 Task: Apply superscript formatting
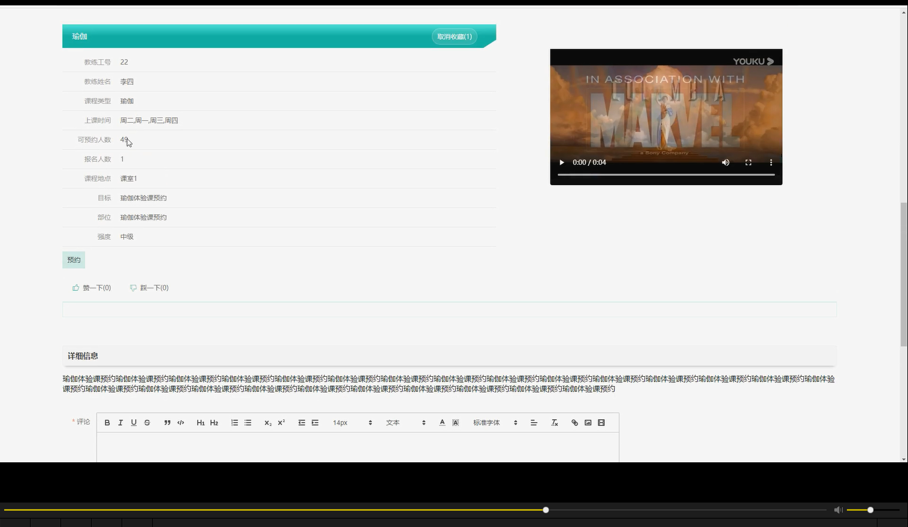click(x=282, y=423)
